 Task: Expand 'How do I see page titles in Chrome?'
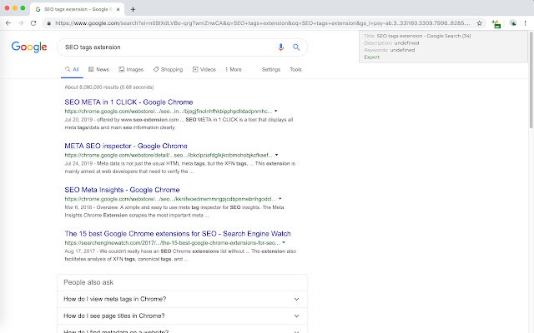point(183,316)
